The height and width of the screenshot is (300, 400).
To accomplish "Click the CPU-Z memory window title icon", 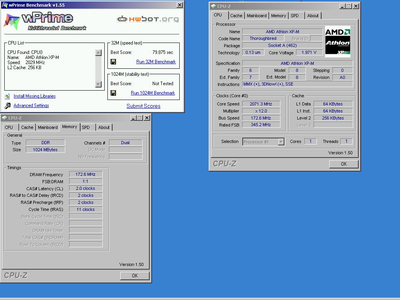I will click(4, 118).
